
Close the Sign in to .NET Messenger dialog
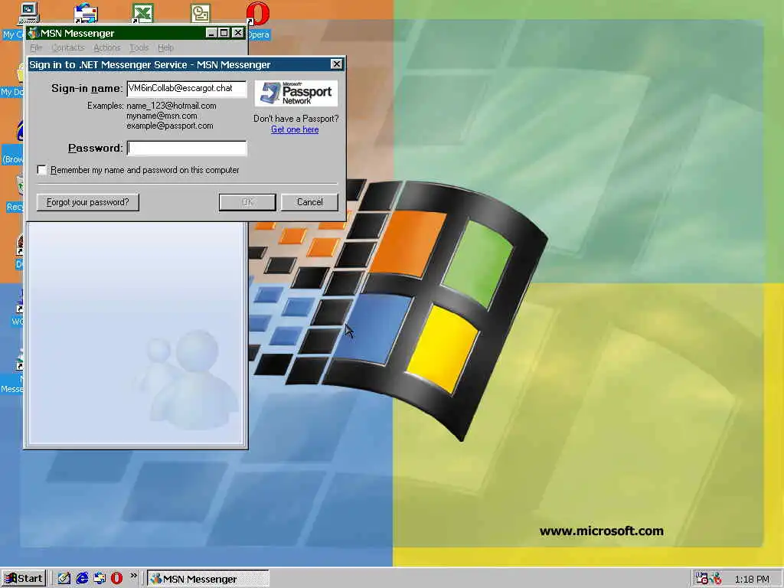(337, 64)
